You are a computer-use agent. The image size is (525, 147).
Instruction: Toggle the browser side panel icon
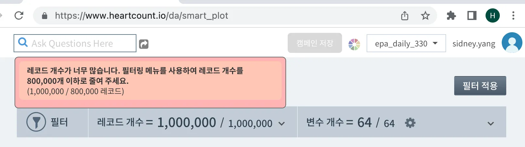[472, 15]
